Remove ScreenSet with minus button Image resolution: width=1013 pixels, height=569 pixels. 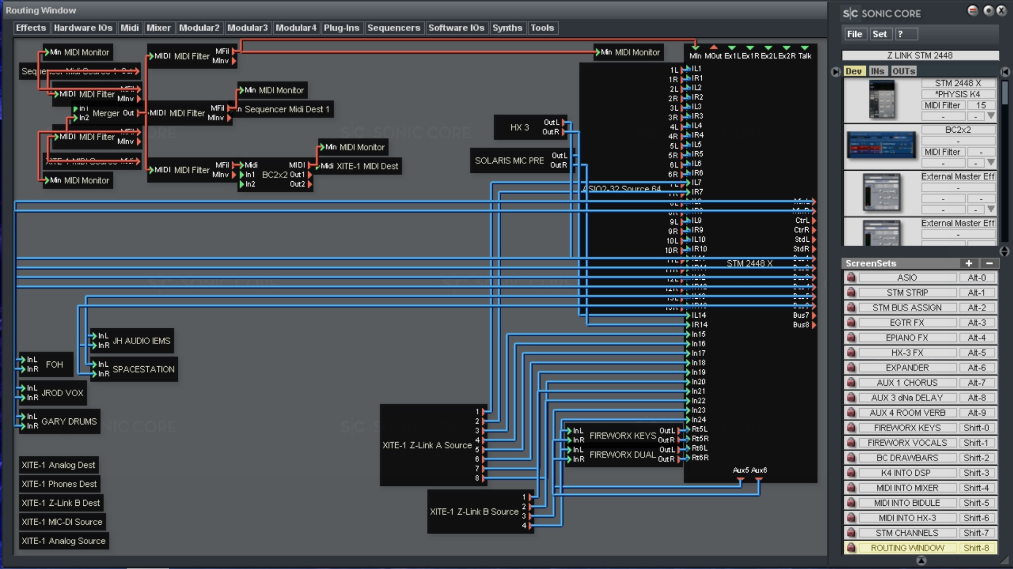click(x=989, y=263)
